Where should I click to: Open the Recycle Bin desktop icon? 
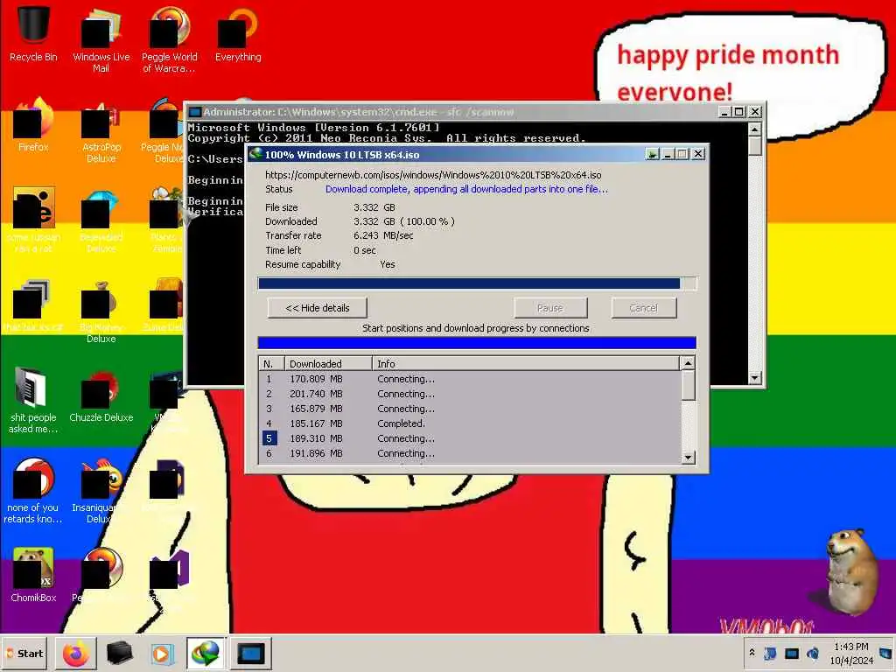click(x=33, y=34)
